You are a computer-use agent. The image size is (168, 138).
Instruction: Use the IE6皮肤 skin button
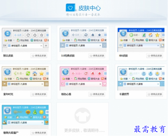(x=155, y=56)
